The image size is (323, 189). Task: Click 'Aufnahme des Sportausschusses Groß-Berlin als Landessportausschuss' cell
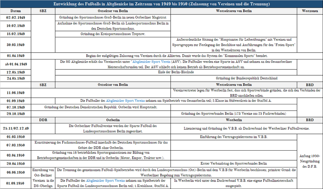click(113, 26)
